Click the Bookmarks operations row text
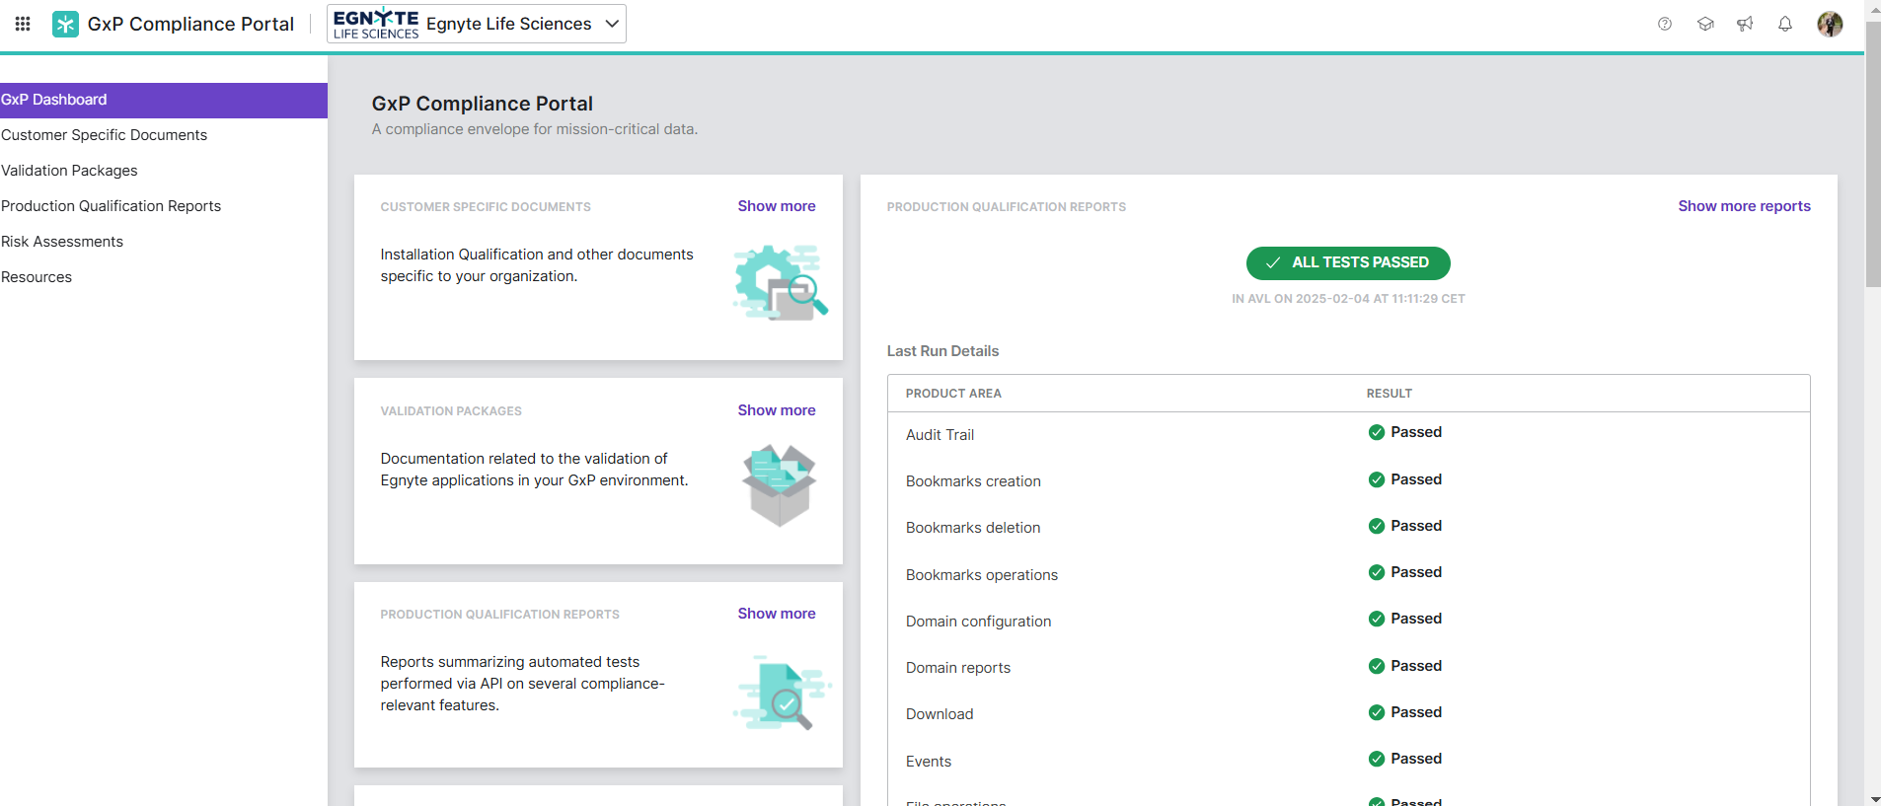Viewport: 1881px width, 806px height. tap(982, 575)
